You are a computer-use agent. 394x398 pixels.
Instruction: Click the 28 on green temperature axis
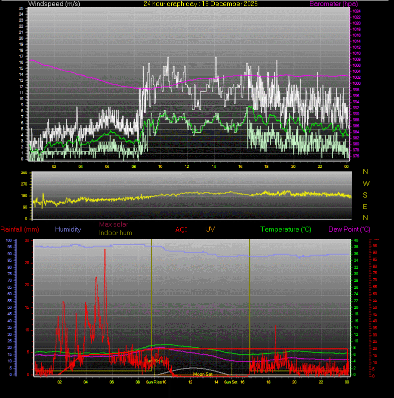coord(356,280)
